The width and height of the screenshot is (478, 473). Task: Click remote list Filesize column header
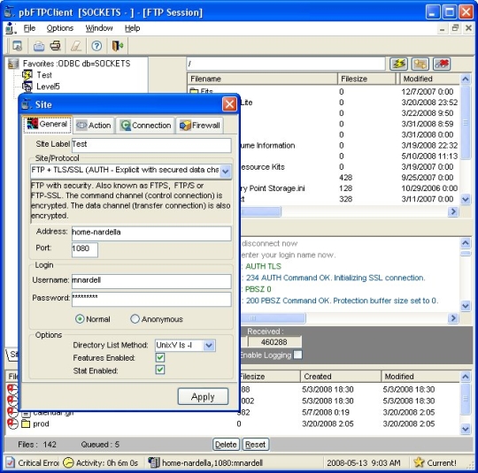(366, 79)
